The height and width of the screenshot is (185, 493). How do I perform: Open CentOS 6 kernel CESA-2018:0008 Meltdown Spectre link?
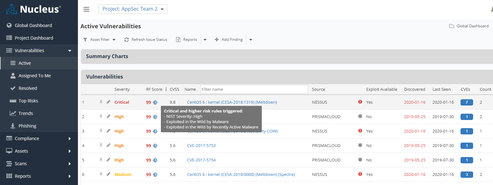pyautogui.click(x=241, y=175)
